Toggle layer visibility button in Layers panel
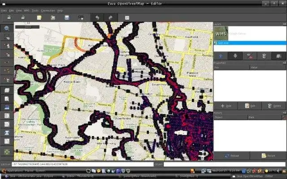 pos(249,55)
